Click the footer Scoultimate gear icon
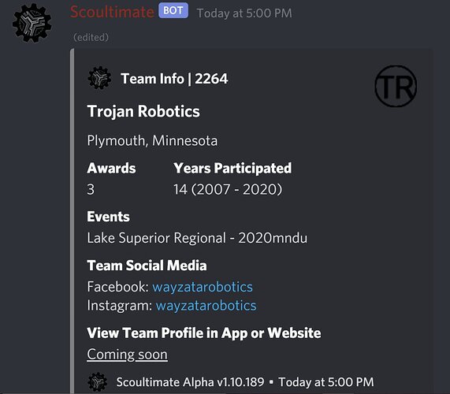The width and height of the screenshot is (450, 394). 97,382
